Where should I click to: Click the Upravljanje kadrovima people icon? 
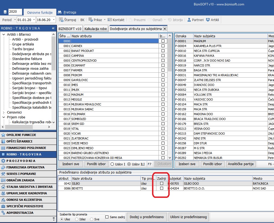pos(3,193)
